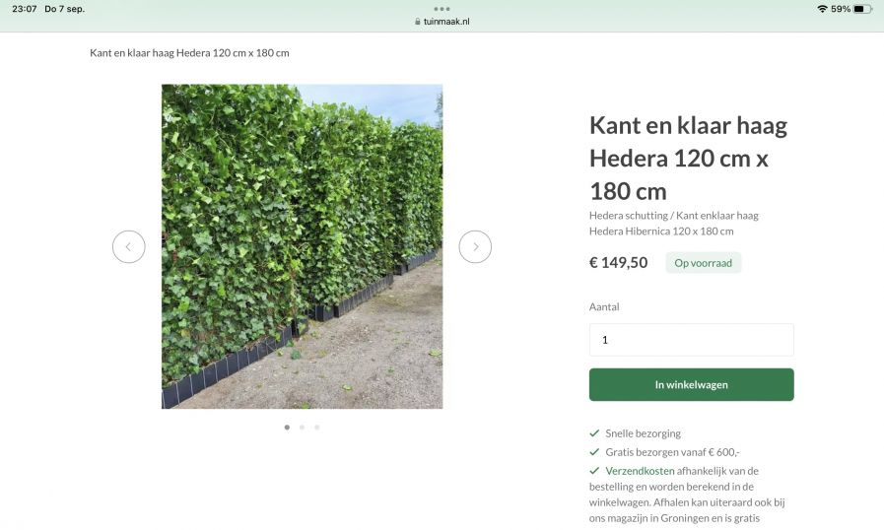884x530 pixels.
Task: Tap the Wi-Fi status icon
Action: [822, 9]
